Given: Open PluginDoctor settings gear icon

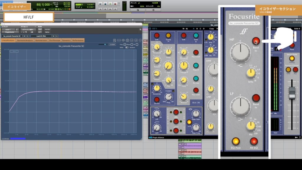Looking at the screenshot, I should coord(140,40).
